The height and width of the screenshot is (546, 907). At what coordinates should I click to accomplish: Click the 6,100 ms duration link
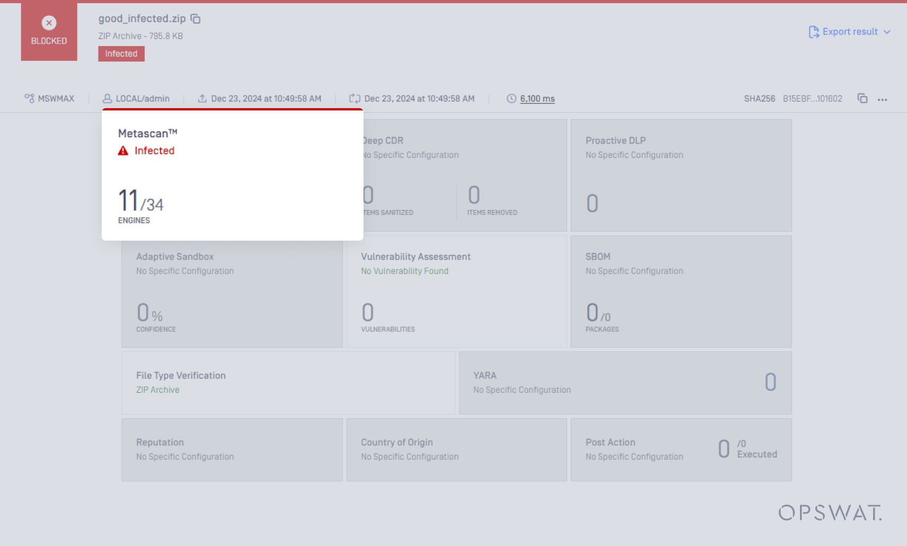[537, 99]
